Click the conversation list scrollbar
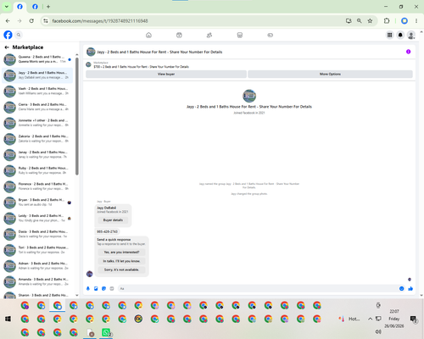The image size is (424, 339). coord(77,116)
